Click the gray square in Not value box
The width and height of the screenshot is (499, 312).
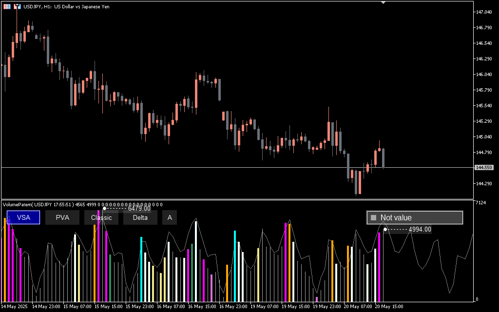[x=374, y=218]
